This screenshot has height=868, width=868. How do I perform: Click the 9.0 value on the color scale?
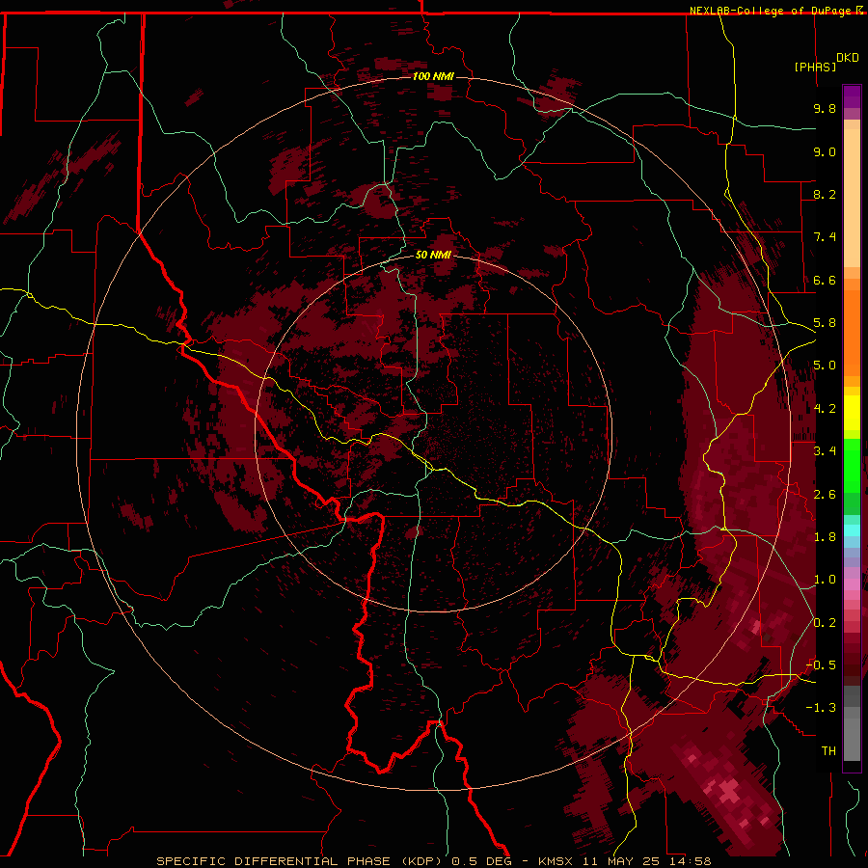pos(825,152)
